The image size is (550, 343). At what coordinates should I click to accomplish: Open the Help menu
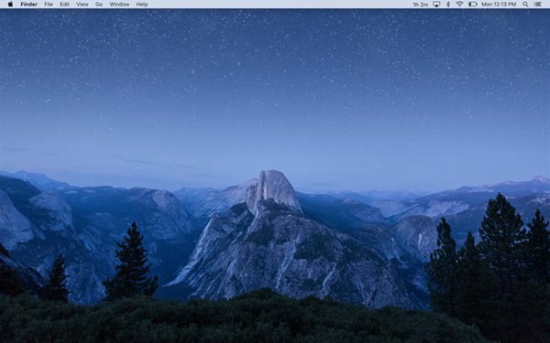[x=142, y=5]
